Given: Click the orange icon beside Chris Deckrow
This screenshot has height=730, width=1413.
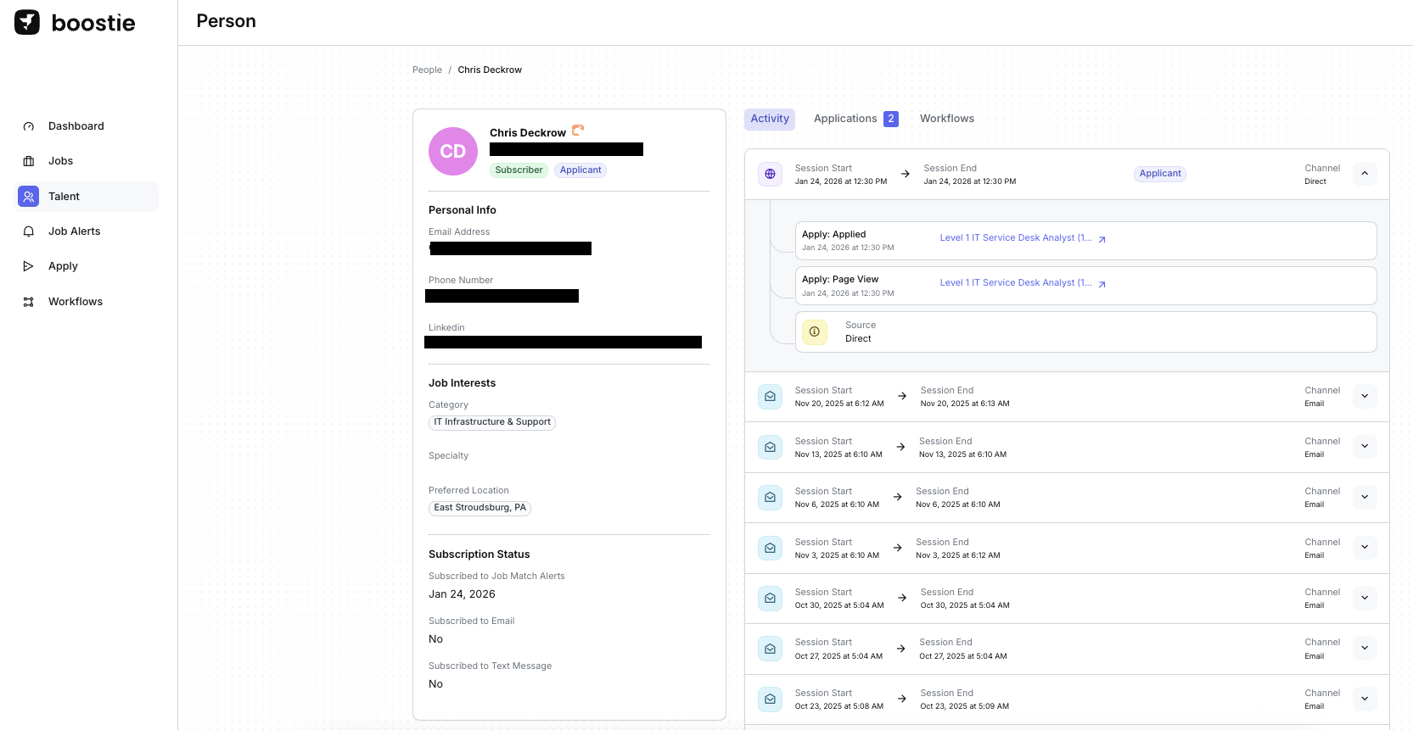Looking at the screenshot, I should click(x=578, y=131).
